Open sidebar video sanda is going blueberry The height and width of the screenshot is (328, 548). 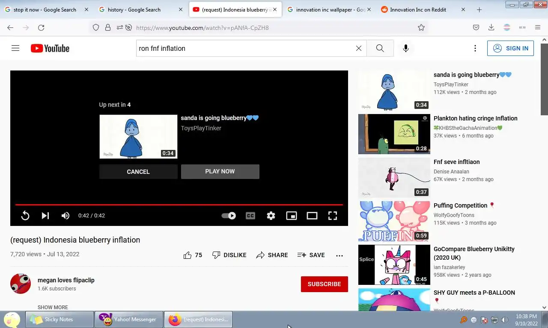473,75
